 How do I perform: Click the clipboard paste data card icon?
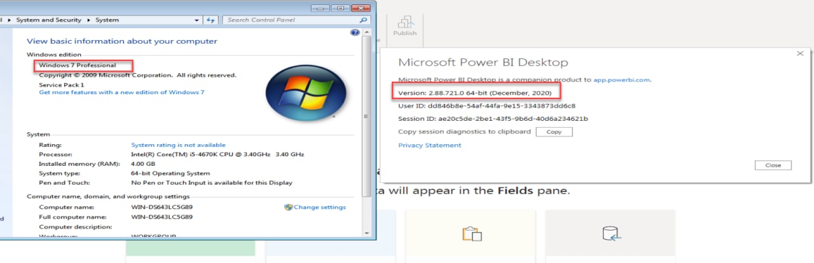(x=472, y=234)
